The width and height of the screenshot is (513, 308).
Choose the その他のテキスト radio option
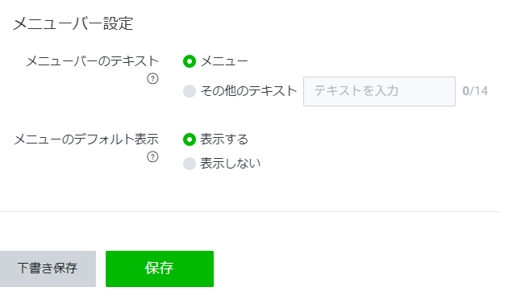tap(190, 91)
